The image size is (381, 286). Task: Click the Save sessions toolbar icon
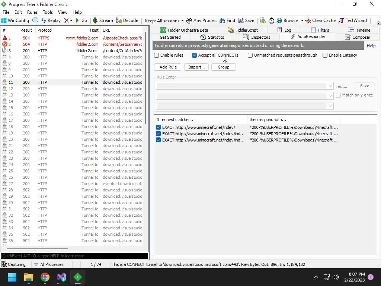click(x=246, y=20)
